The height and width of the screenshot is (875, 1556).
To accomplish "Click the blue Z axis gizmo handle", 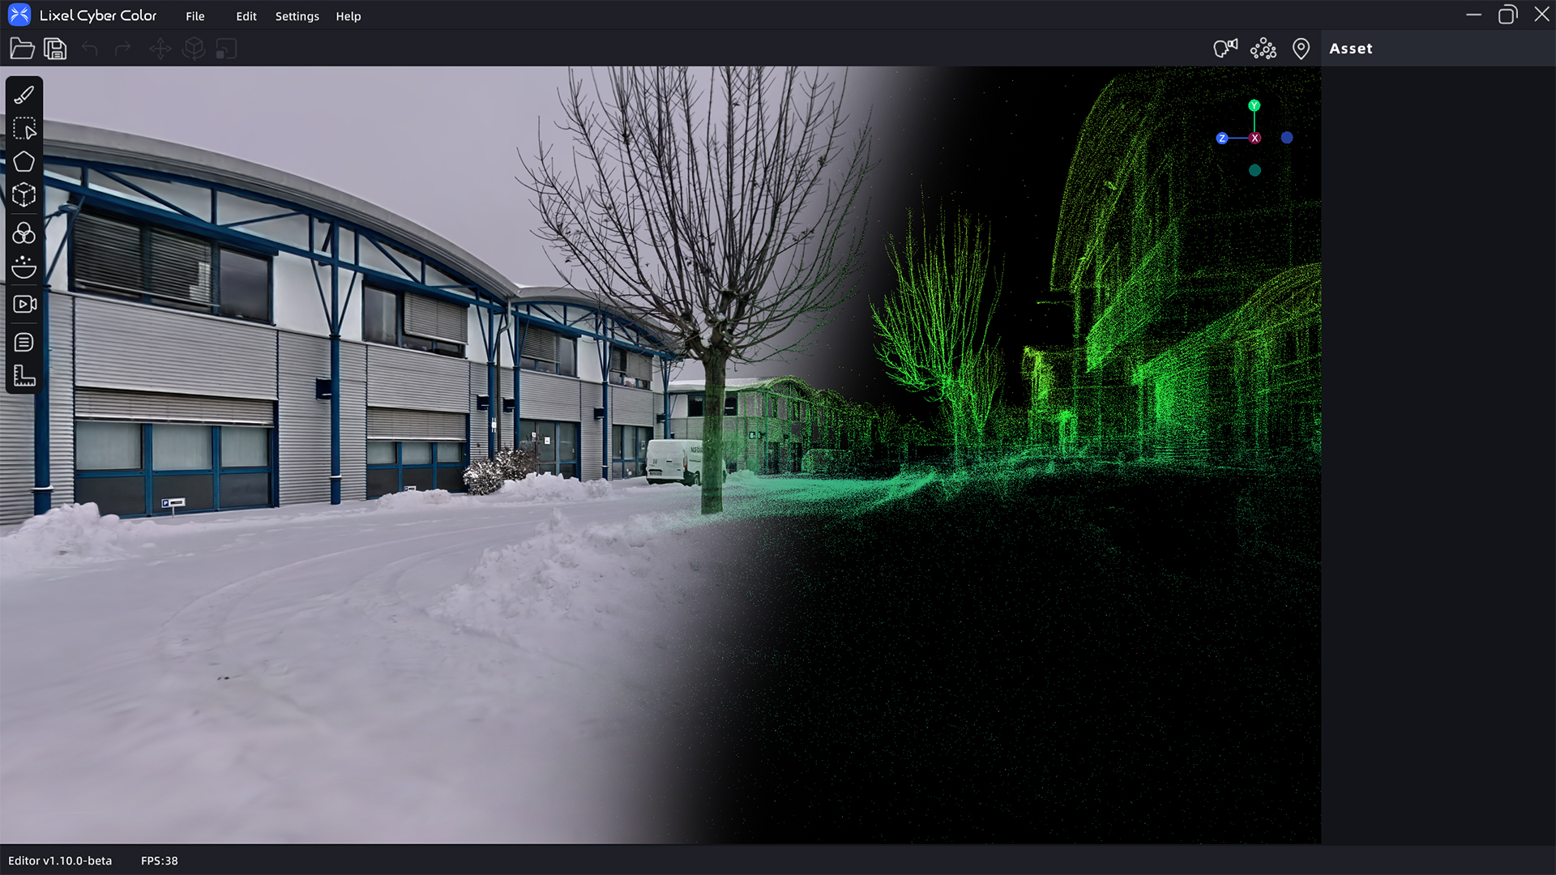I will [x=1222, y=139].
